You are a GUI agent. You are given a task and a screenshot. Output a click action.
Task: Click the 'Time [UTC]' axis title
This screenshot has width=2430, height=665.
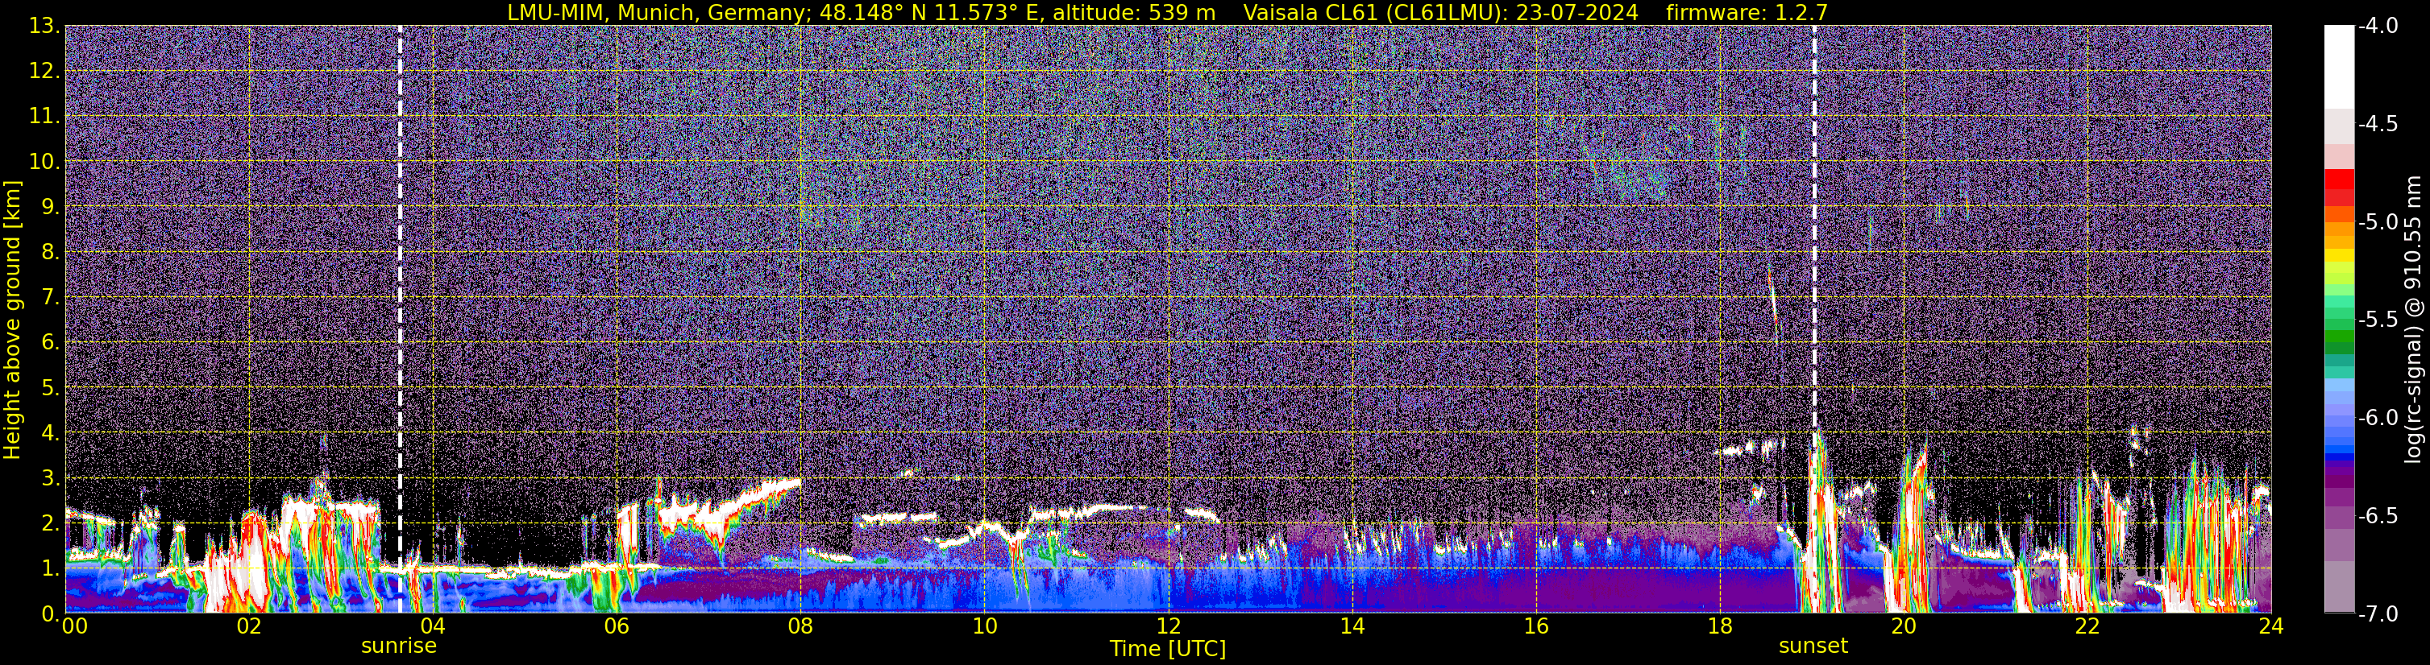[1168, 649]
